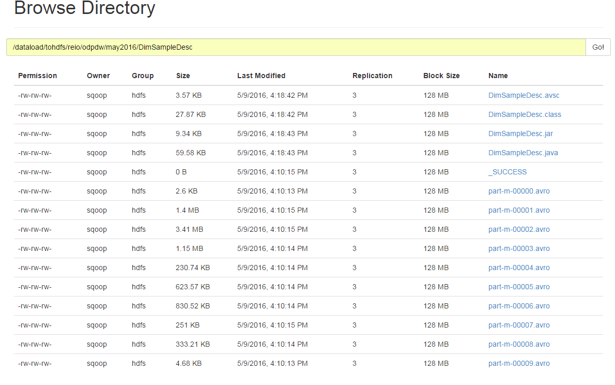Viewport: 615px width, 385px height.
Task: Click the Size column header
Action: (183, 76)
